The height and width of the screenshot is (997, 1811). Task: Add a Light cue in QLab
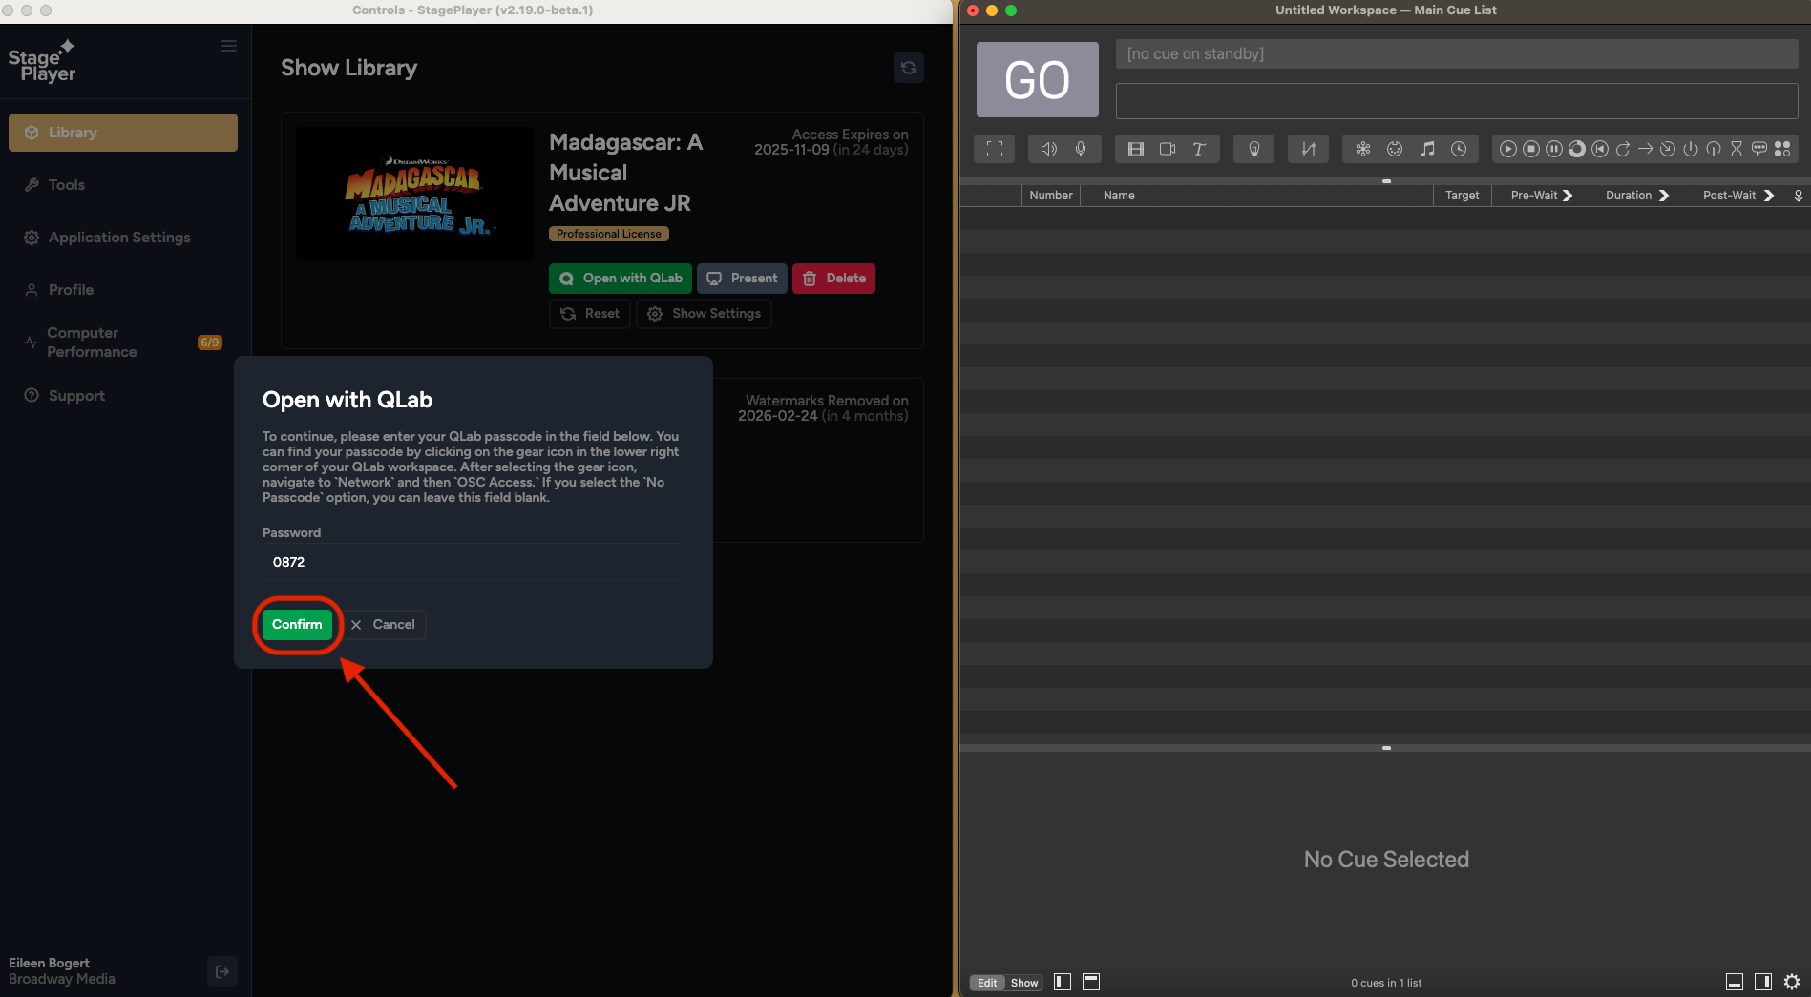tap(1254, 149)
